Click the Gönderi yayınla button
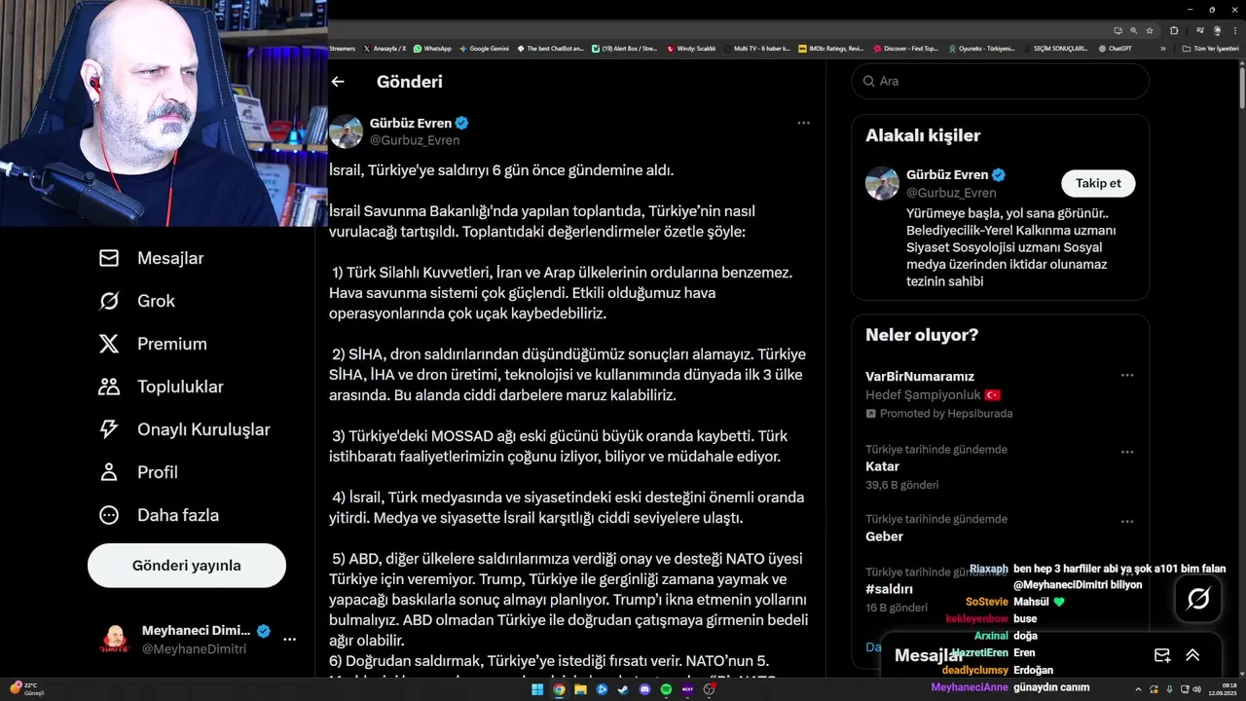 click(187, 566)
